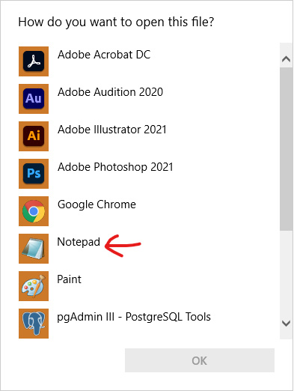Choose Paint from the app list
Image resolution: width=294 pixels, height=391 pixels.
[x=69, y=279]
